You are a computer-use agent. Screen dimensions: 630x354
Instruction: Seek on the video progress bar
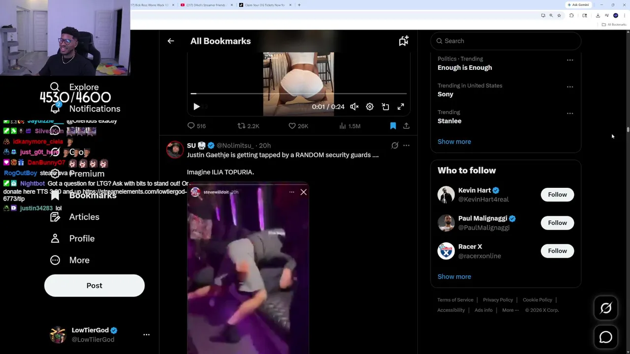click(x=299, y=93)
